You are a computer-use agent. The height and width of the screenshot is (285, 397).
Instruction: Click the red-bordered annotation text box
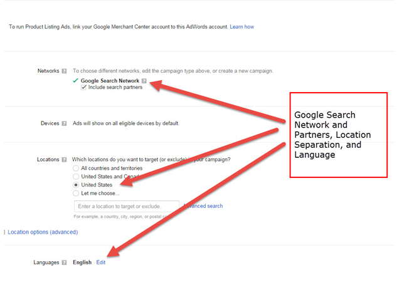[338, 135]
